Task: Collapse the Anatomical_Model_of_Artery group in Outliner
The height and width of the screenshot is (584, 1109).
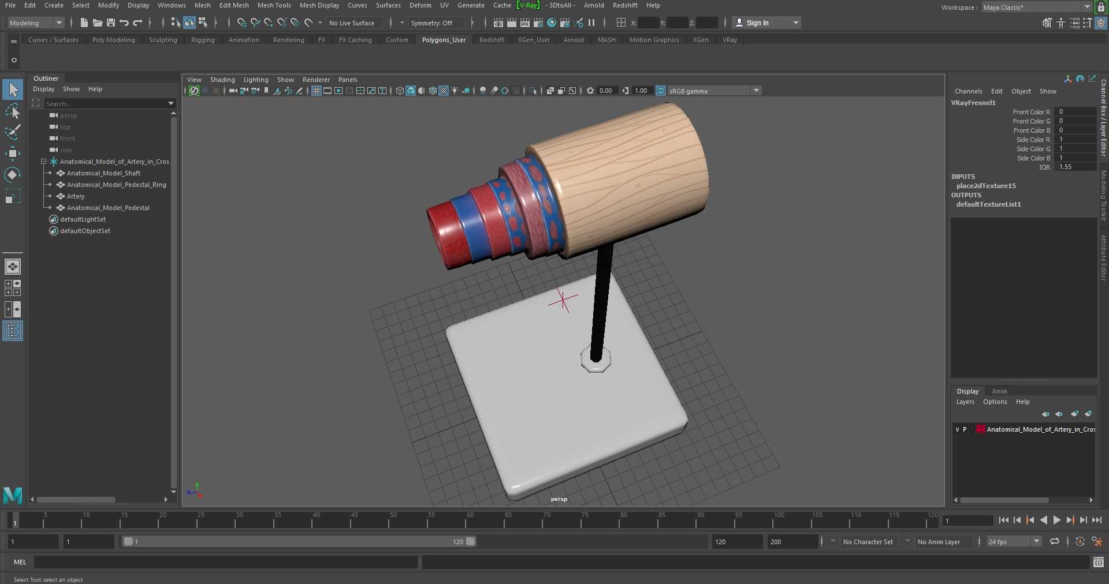Action: 43,162
